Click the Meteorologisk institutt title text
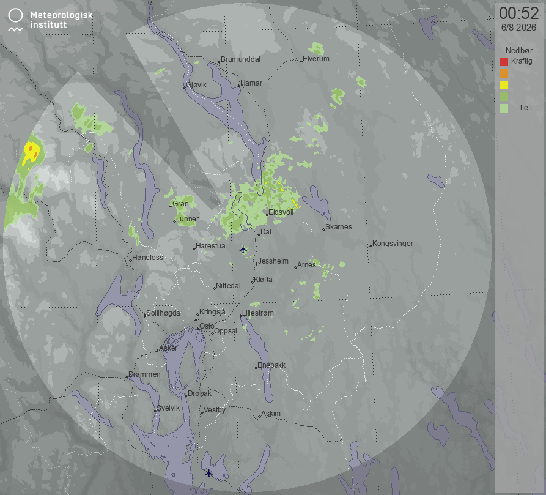The image size is (546, 495). tap(62, 20)
